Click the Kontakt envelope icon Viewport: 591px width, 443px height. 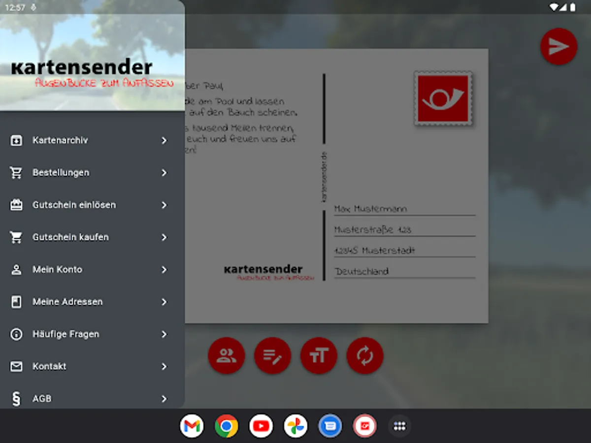click(x=16, y=367)
